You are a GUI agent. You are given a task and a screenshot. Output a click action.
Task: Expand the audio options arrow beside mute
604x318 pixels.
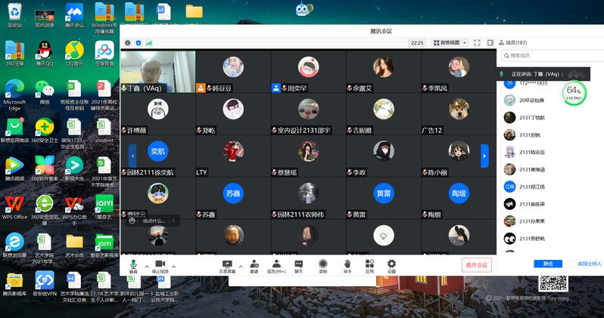[x=145, y=267]
